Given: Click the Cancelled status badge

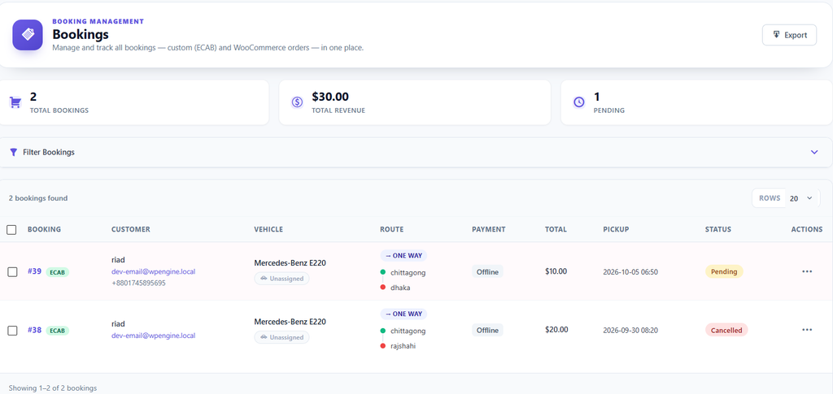Looking at the screenshot, I should (x=726, y=330).
